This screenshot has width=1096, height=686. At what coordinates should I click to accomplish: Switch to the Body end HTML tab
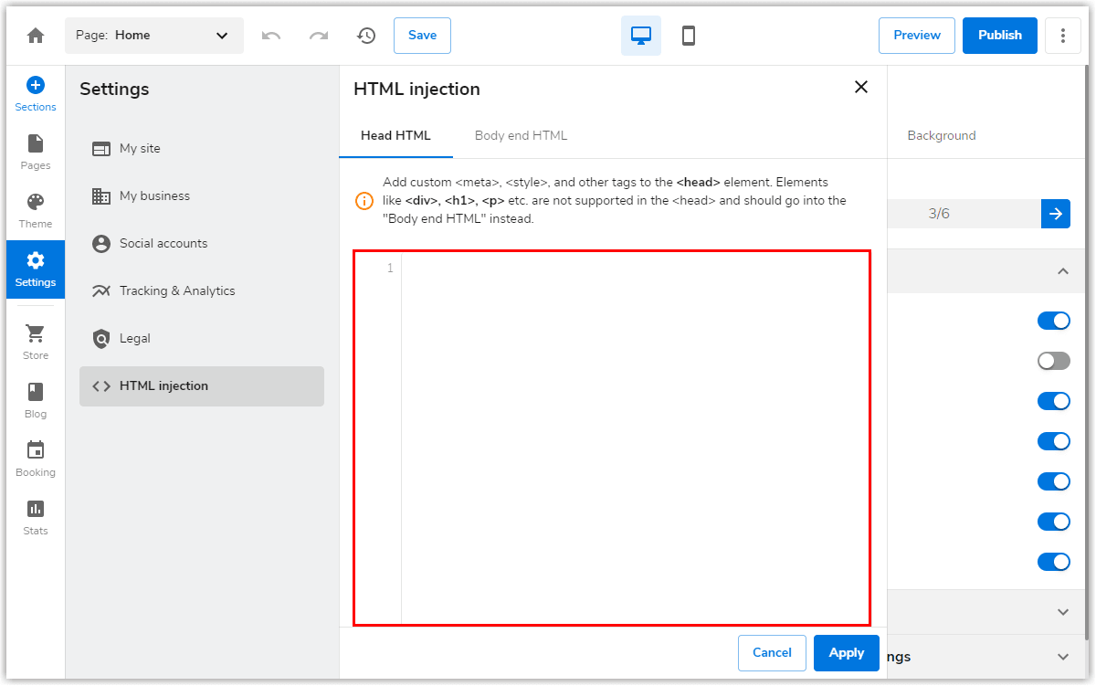(x=521, y=135)
